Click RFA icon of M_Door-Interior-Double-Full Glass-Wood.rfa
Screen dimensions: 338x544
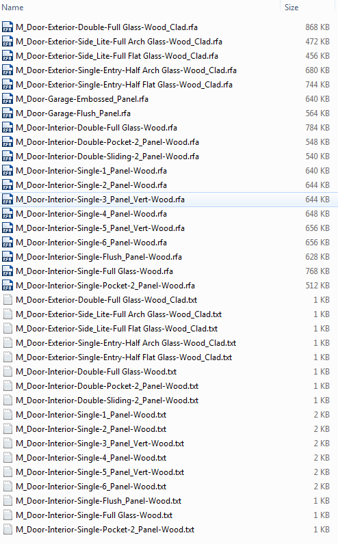8,128
